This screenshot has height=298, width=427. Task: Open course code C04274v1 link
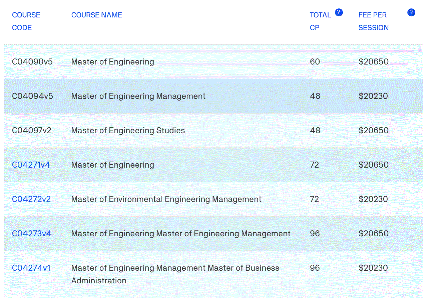pyautogui.click(x=31, y=268)
